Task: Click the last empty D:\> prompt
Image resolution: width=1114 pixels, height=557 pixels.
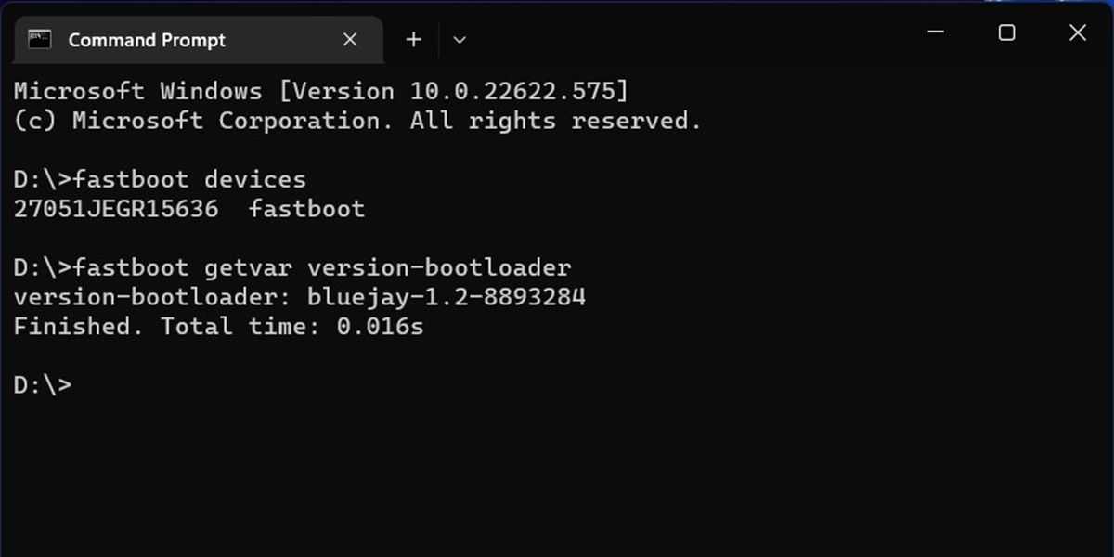Action: 43,385
